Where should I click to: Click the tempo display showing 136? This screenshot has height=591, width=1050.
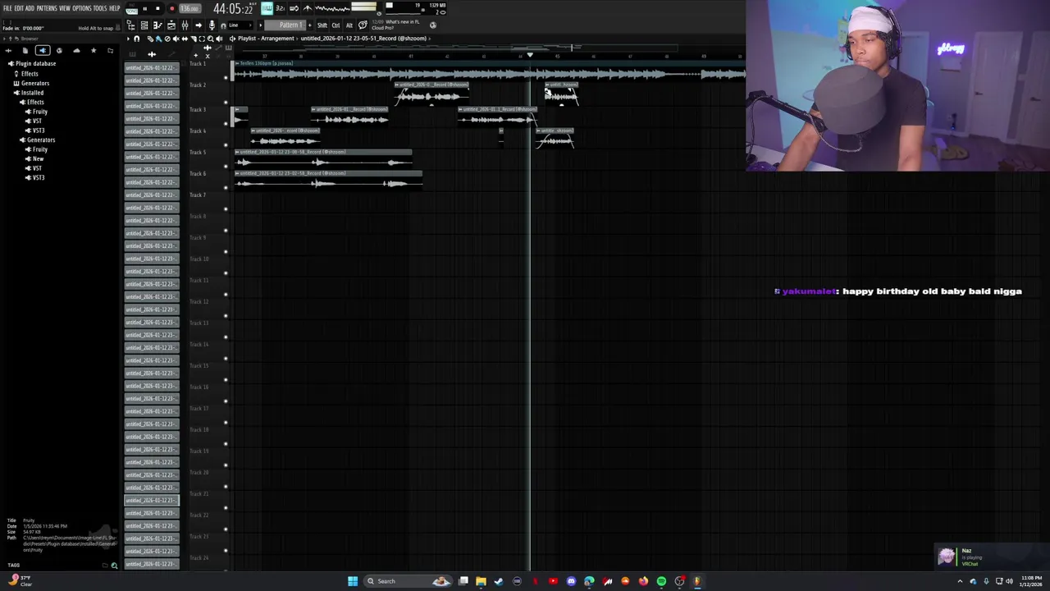pyautogui.click(x=190, y=9)
